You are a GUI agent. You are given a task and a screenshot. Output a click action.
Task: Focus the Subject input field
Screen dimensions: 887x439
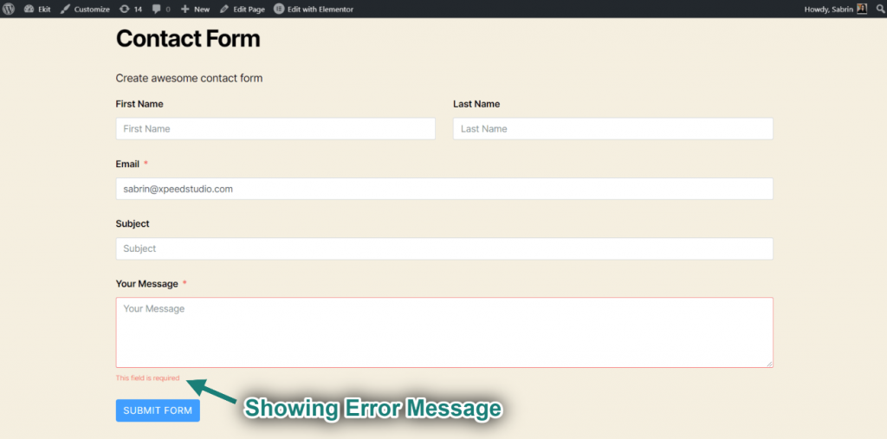(444, 249)
